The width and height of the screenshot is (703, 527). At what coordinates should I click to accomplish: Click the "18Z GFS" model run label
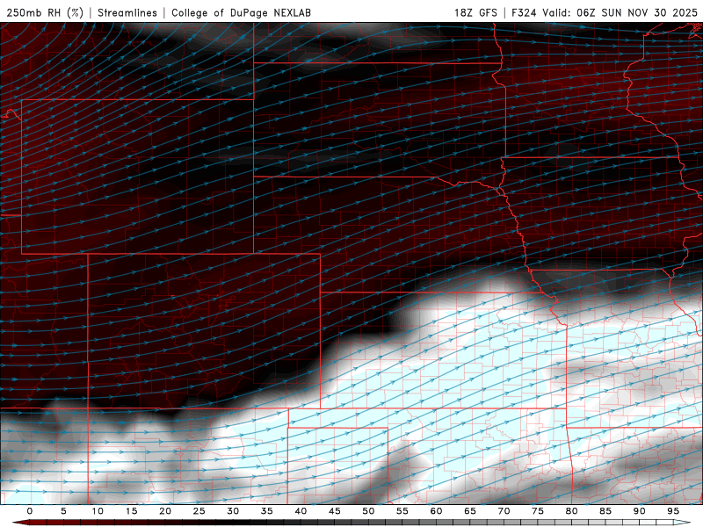click(475, 12)
